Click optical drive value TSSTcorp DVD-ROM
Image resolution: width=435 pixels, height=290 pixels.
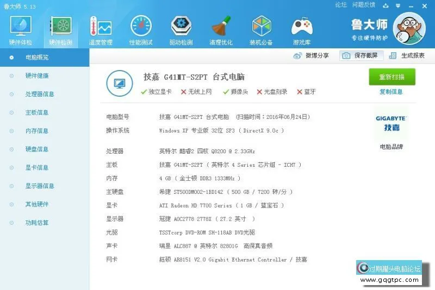(207, 232)
